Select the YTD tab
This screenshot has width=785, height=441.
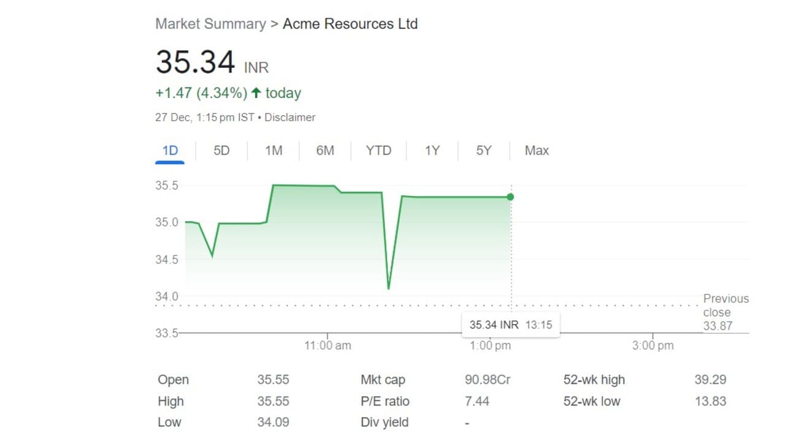coord(378,151)
